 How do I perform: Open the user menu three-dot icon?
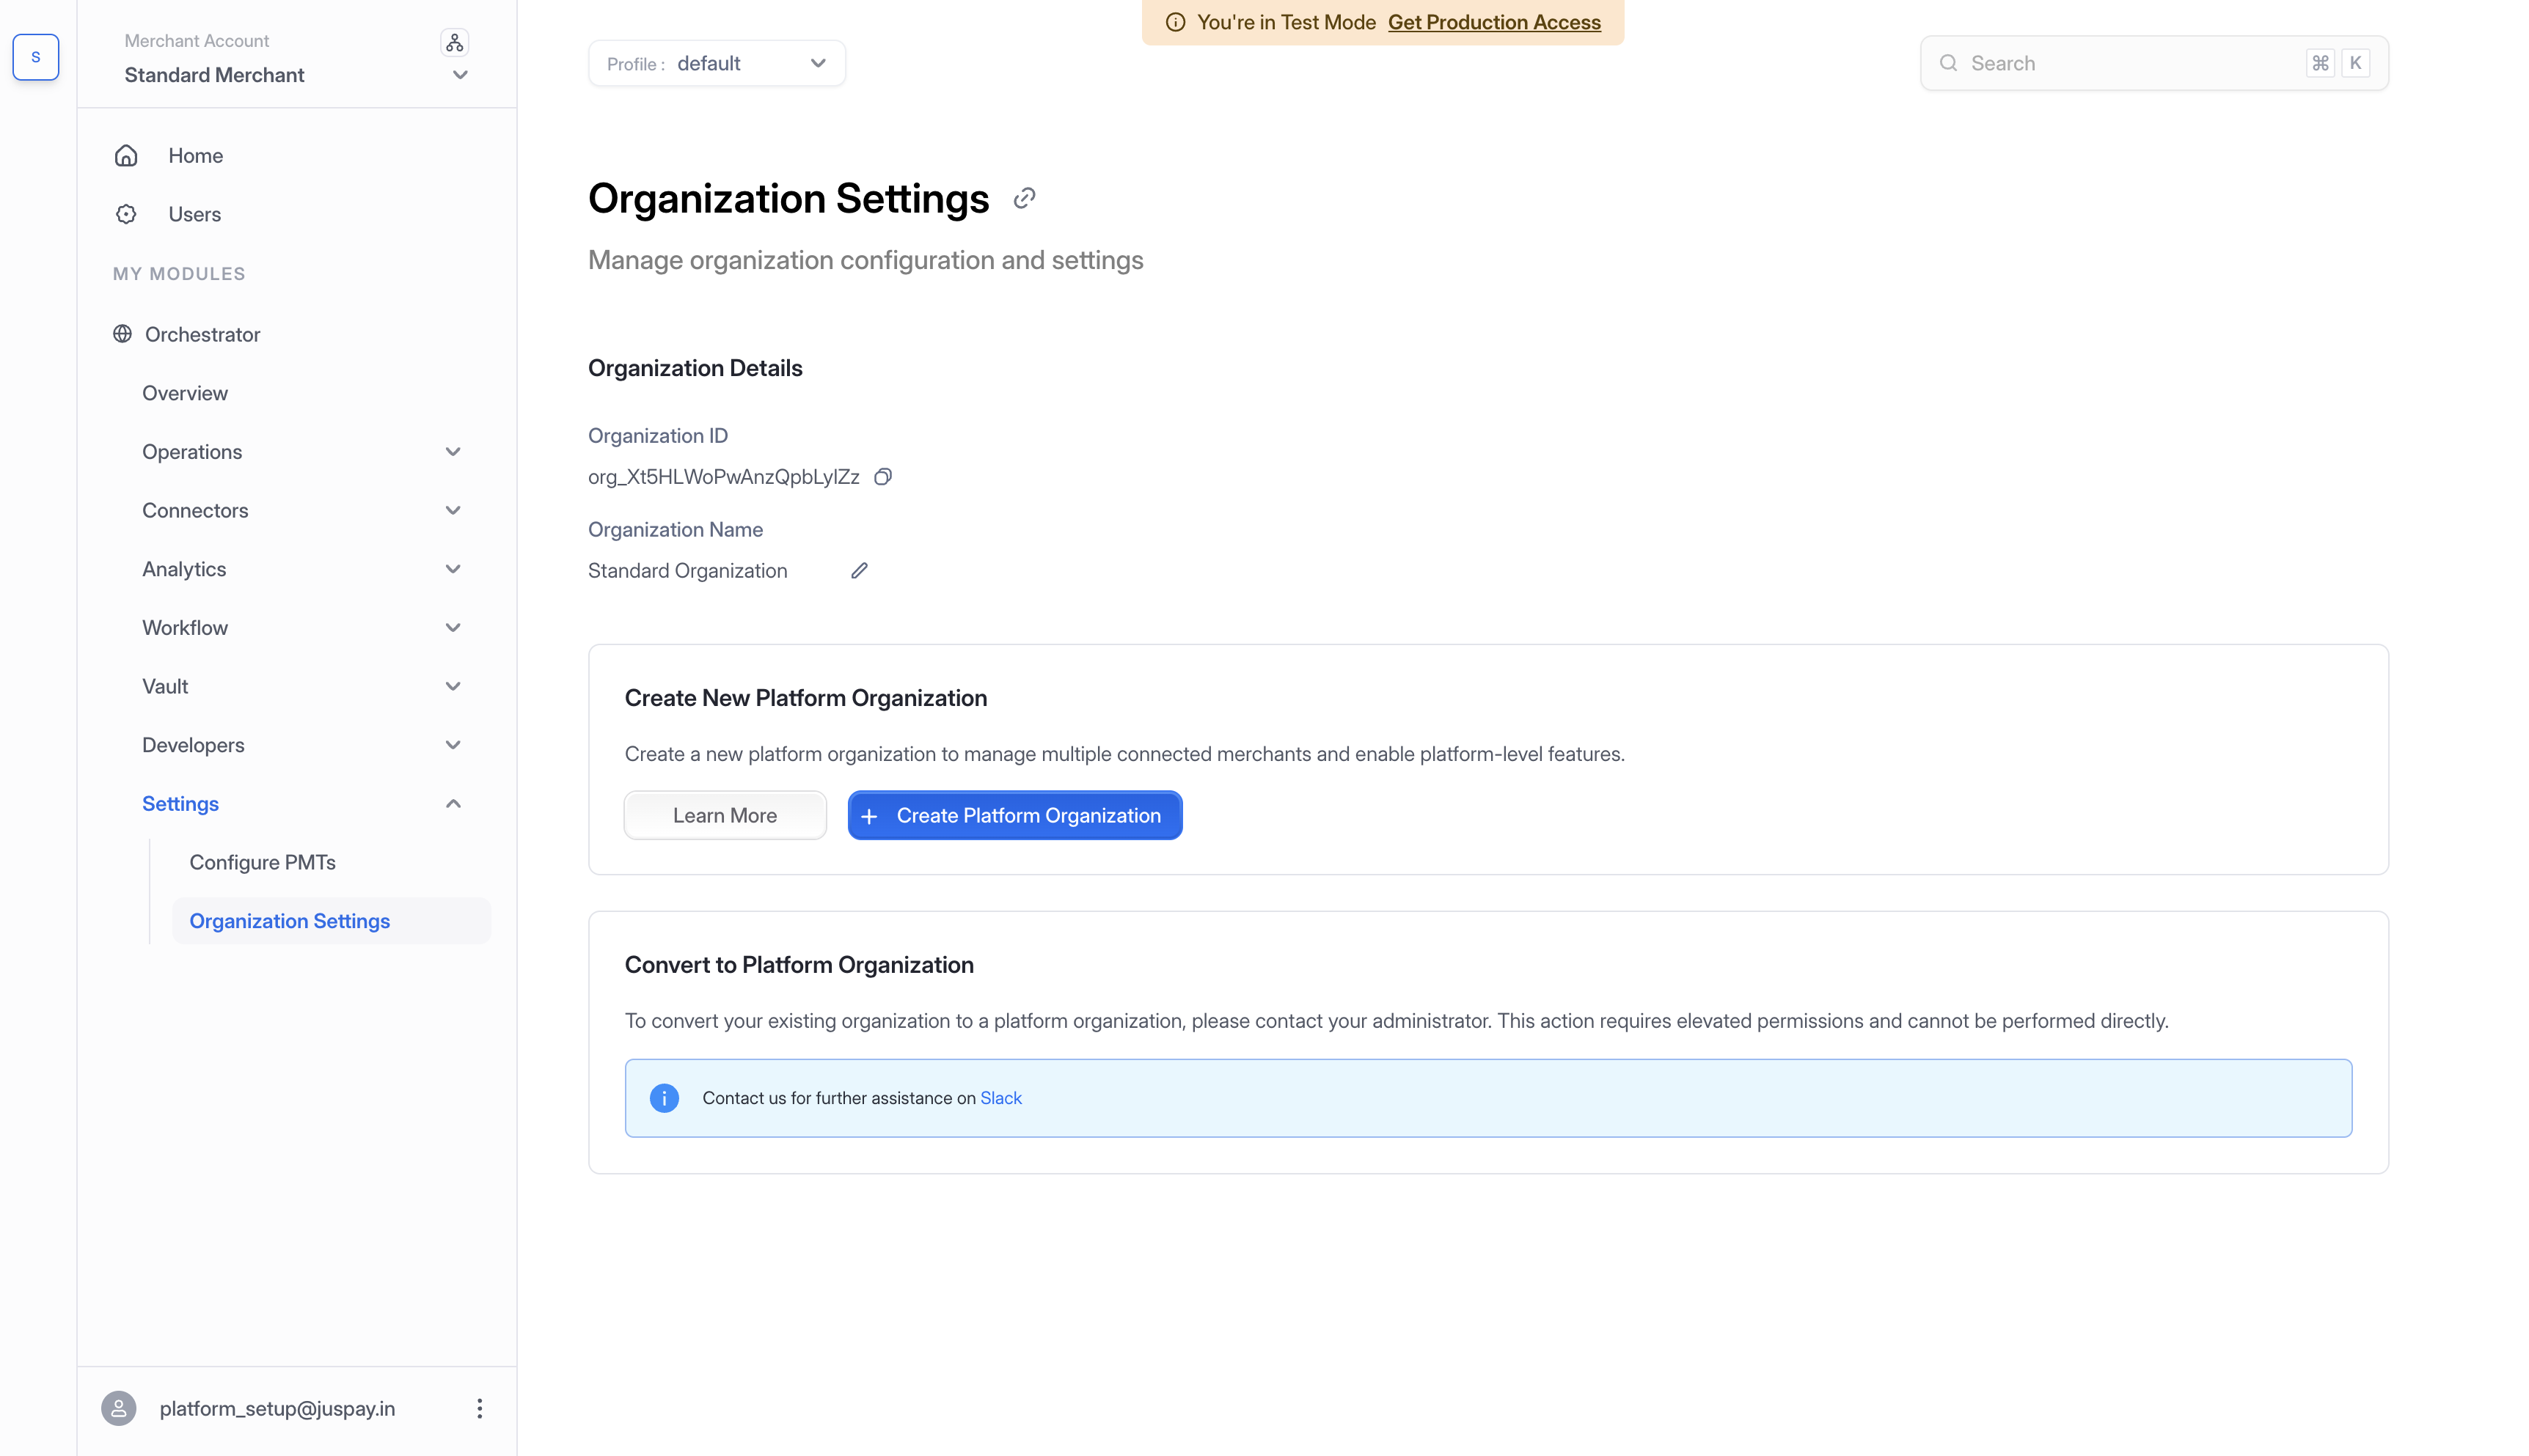click(479, 1408)
